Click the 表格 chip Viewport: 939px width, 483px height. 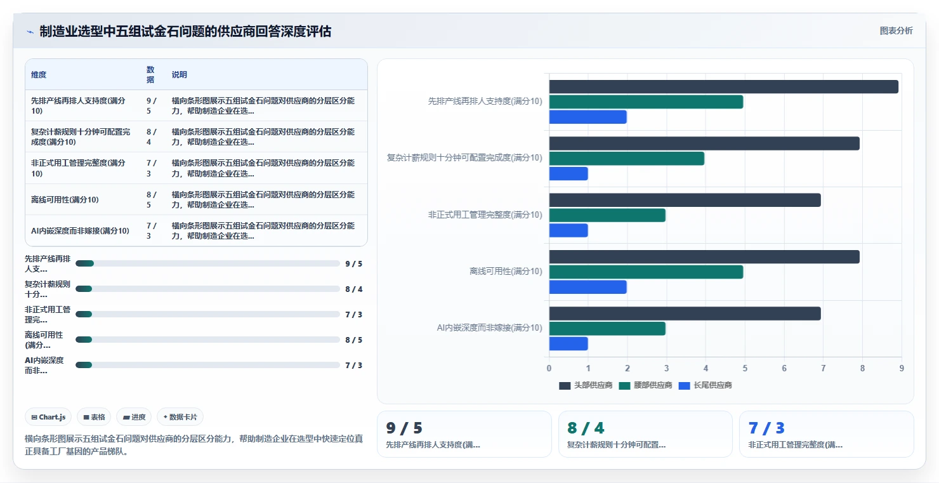94,417
